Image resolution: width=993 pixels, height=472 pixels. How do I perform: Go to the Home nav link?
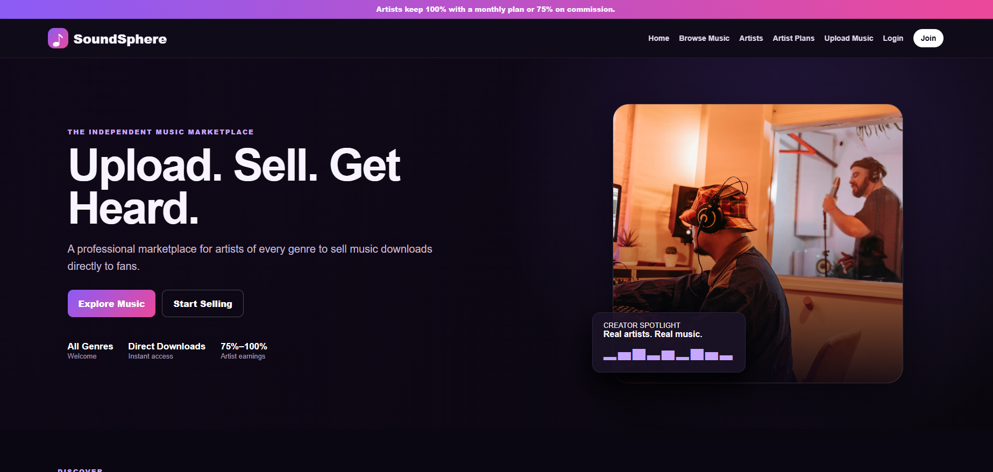click(658, 38)
